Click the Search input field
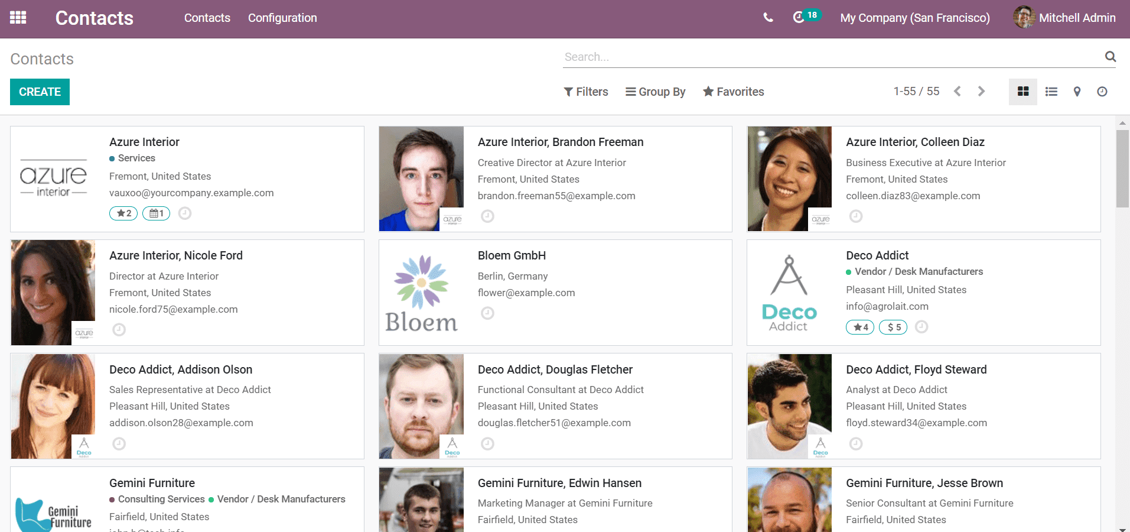The width and height of the screenshot is (1130, 532). [x=833, y=57]
